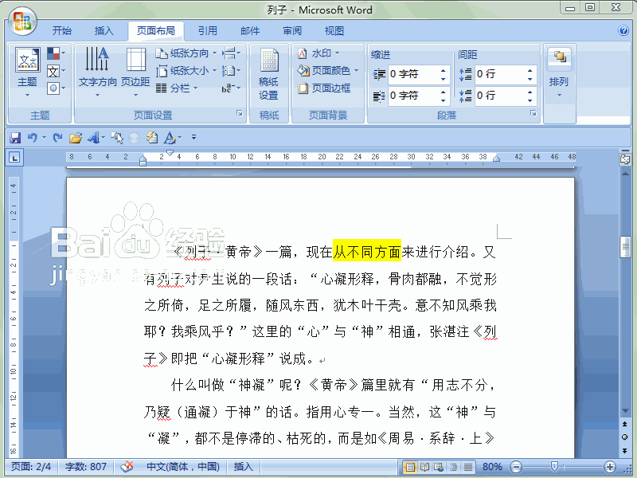
Task: Switch to the 视图 (View) tab
Action: pyautogui.click(x=334, y=31)
